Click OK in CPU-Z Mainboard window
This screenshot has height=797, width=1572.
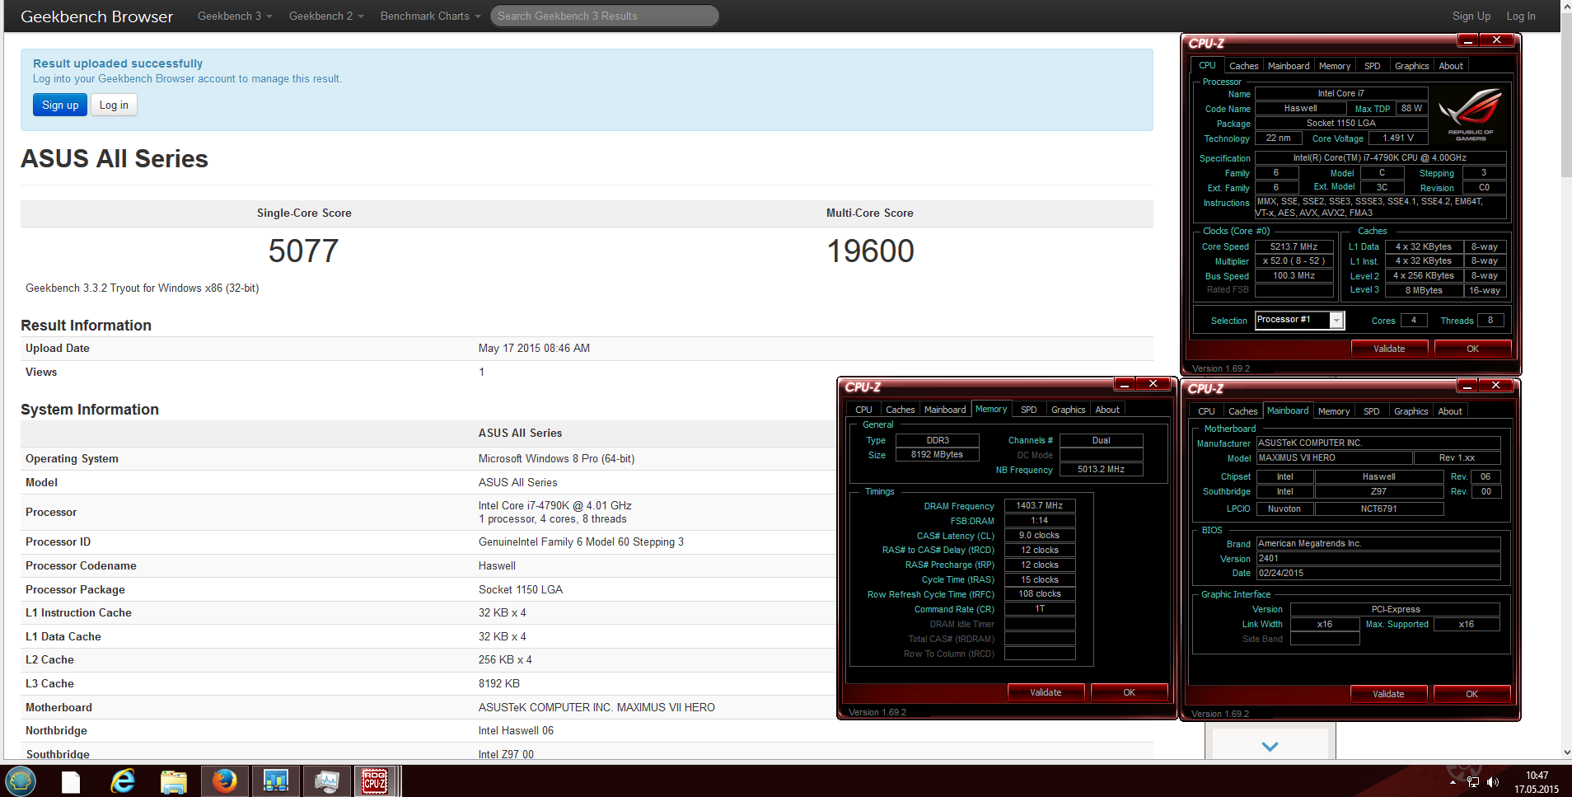1471,694
